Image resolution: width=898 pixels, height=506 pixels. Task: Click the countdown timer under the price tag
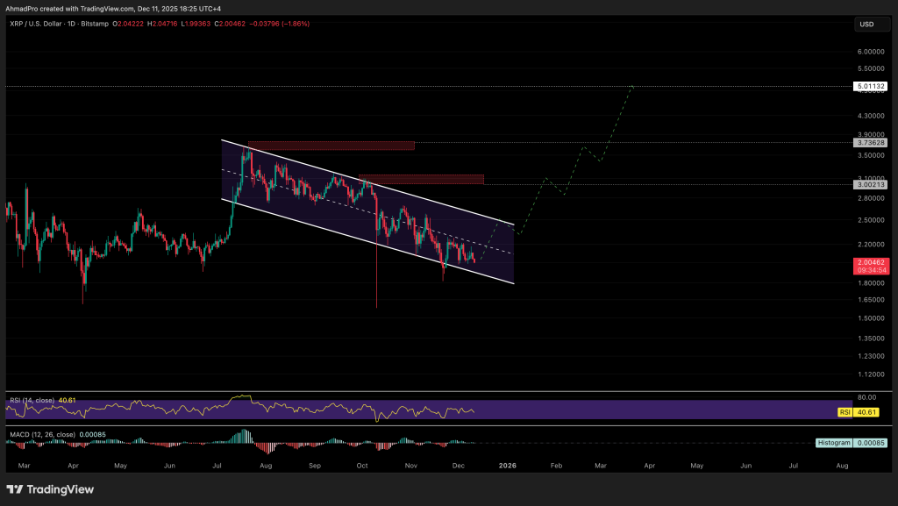[872, 270]
